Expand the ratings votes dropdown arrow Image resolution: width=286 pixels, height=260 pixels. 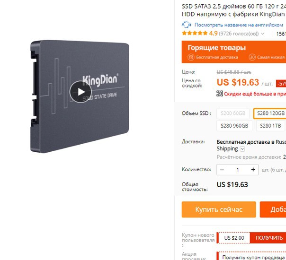coord(263,34)
